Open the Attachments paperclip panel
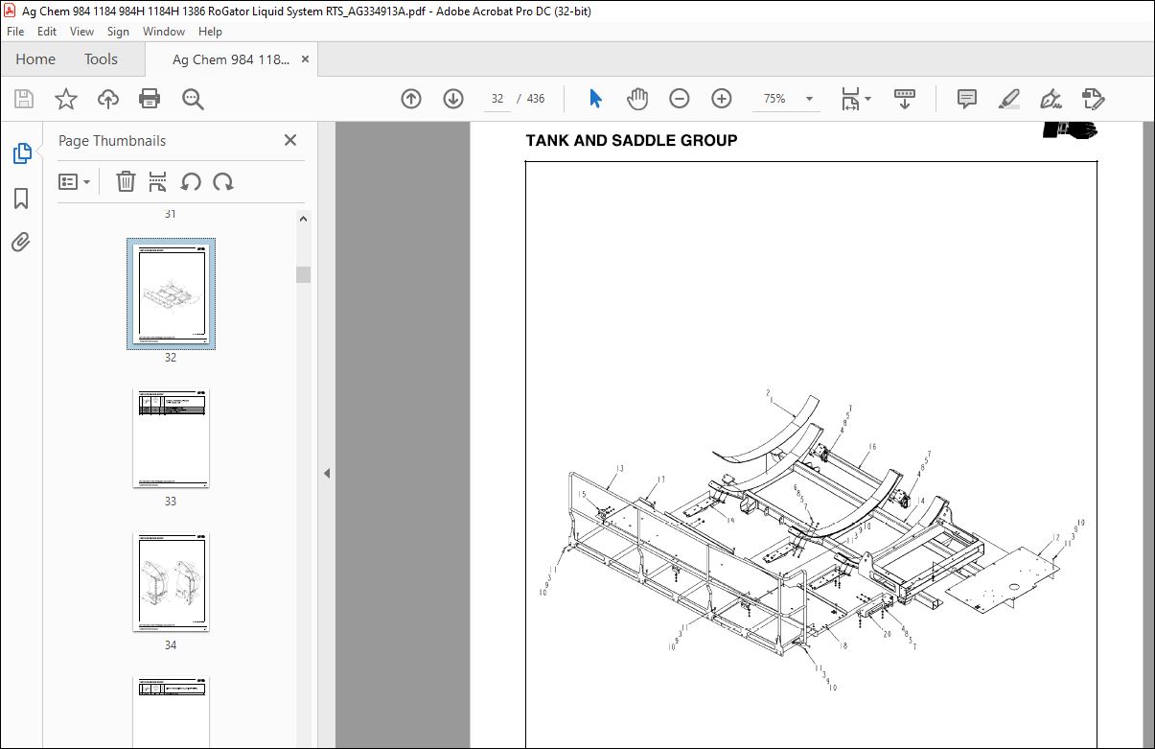The height and width of the screenshot is (749, 1155). (21, 242)
